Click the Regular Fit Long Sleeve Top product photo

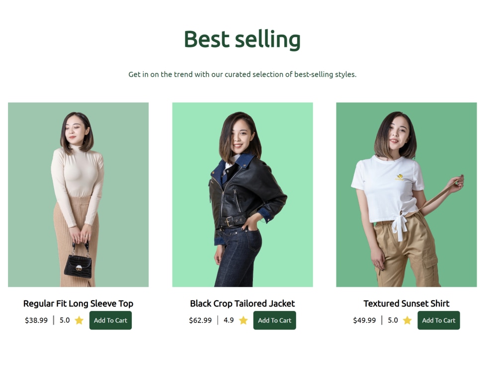[78, 195]
